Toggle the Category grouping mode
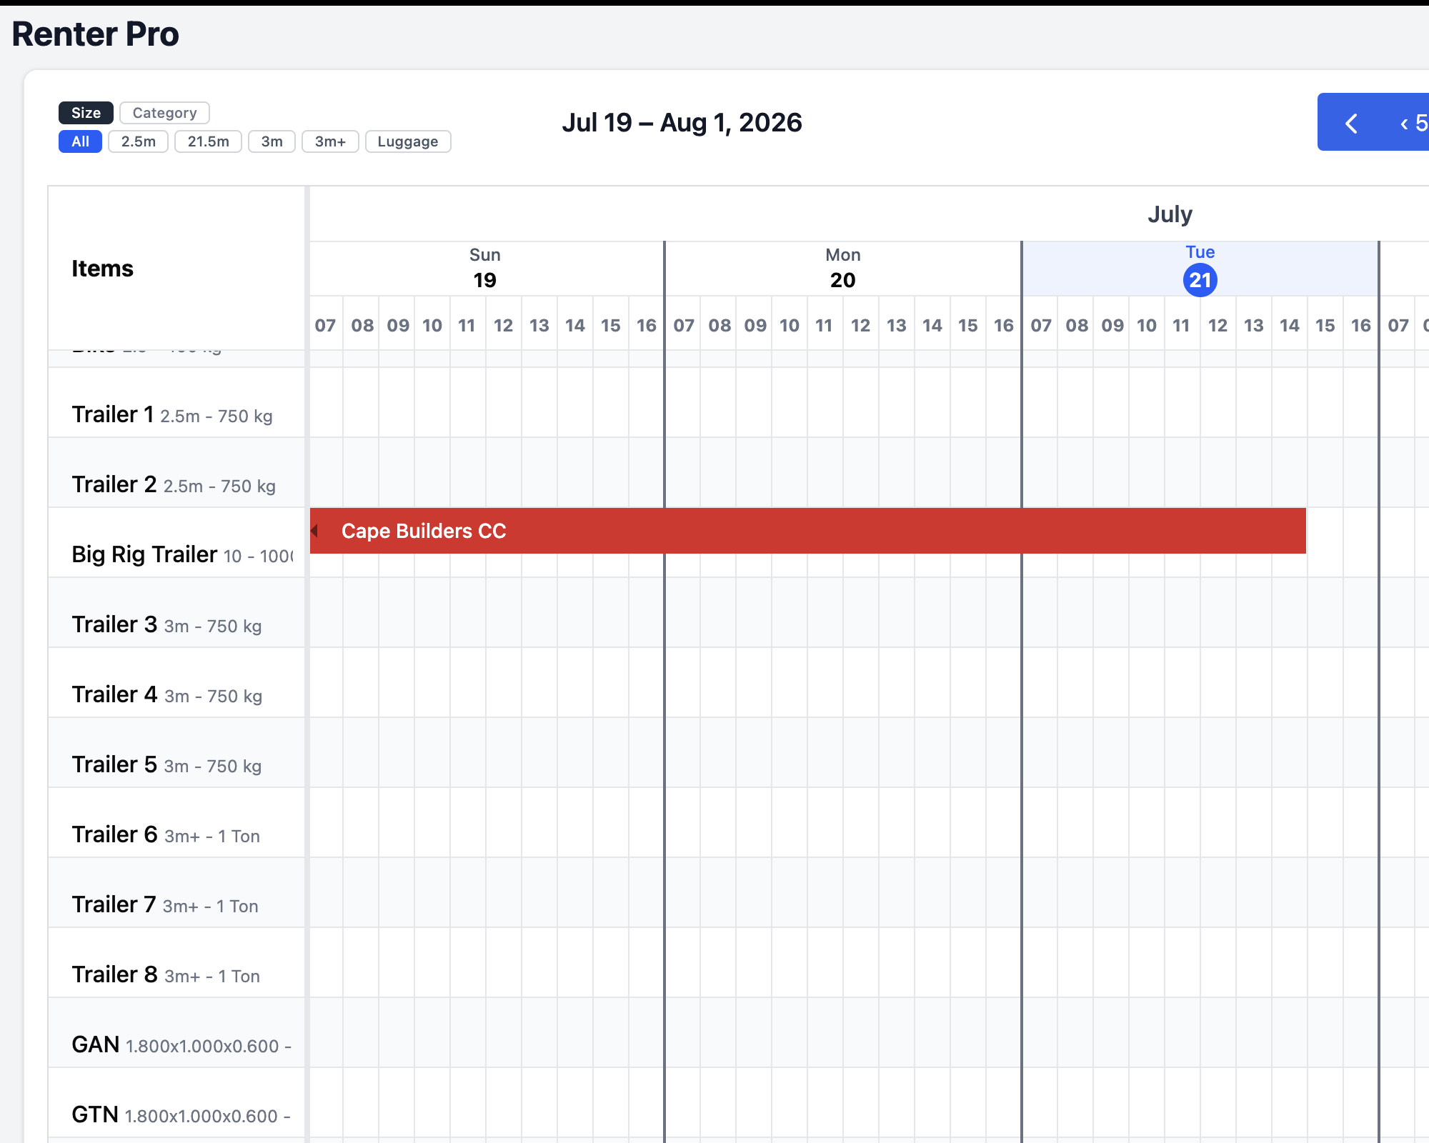This screenshot has height=1143, width=1429. pos(164,113)
